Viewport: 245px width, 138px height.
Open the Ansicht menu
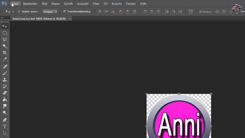point(116,4)
